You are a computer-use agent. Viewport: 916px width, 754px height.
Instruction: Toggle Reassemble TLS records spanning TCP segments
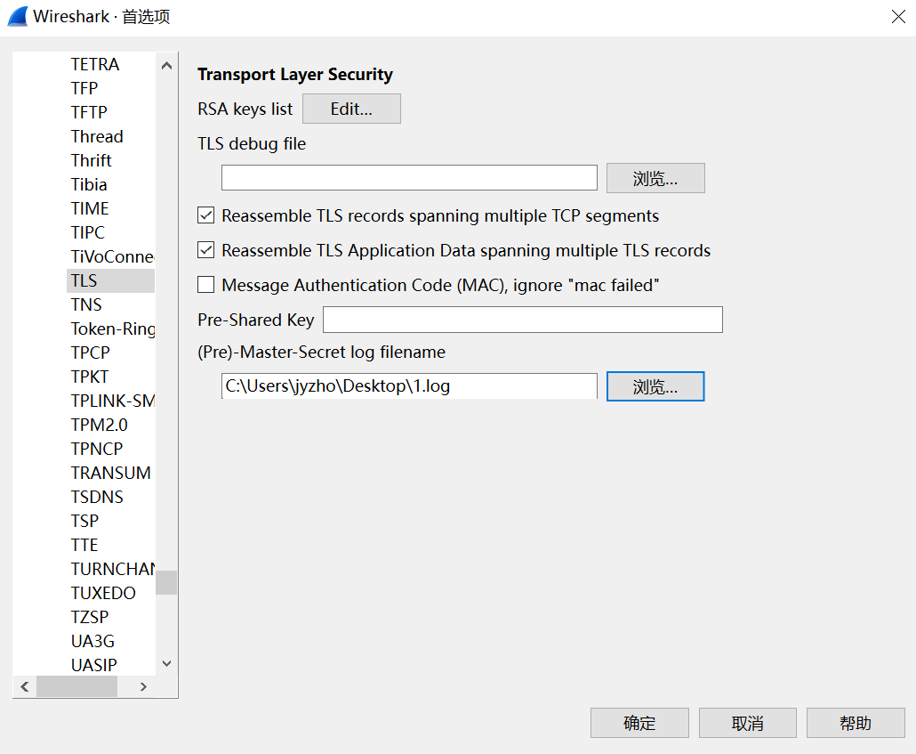[205, 215]
